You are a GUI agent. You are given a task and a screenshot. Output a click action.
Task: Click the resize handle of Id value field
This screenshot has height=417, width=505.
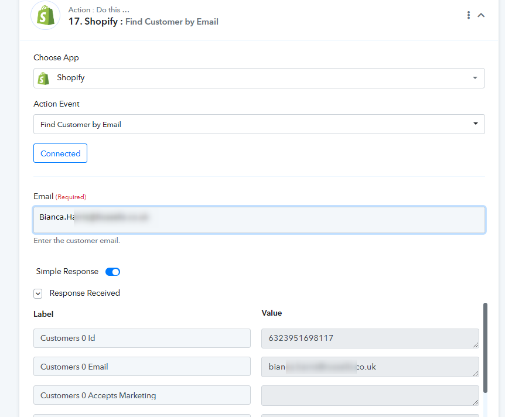point(476,345)
